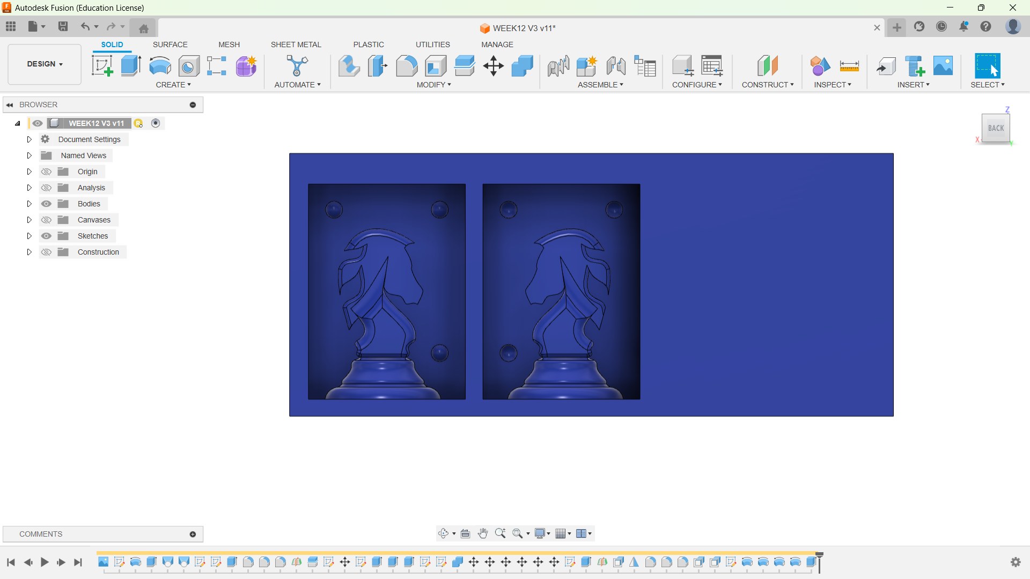Open the DESIGN workspace dropdown
1030x579 pixels.
click(x=45, y=64)
